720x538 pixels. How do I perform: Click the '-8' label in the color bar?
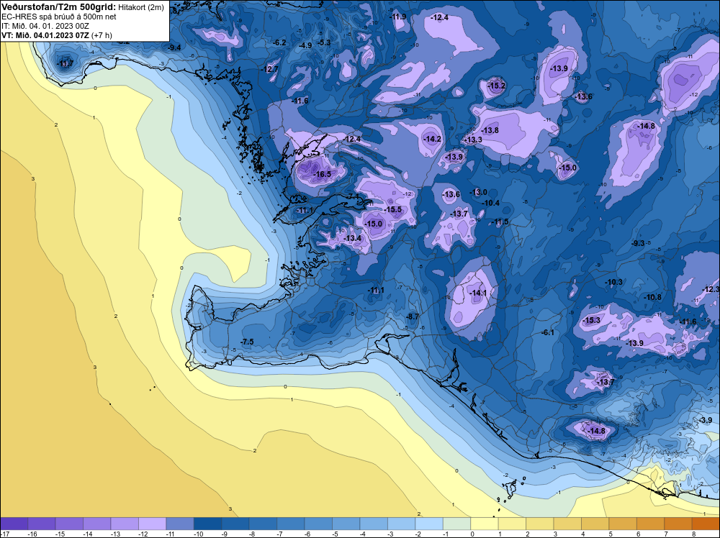point(253,534)
